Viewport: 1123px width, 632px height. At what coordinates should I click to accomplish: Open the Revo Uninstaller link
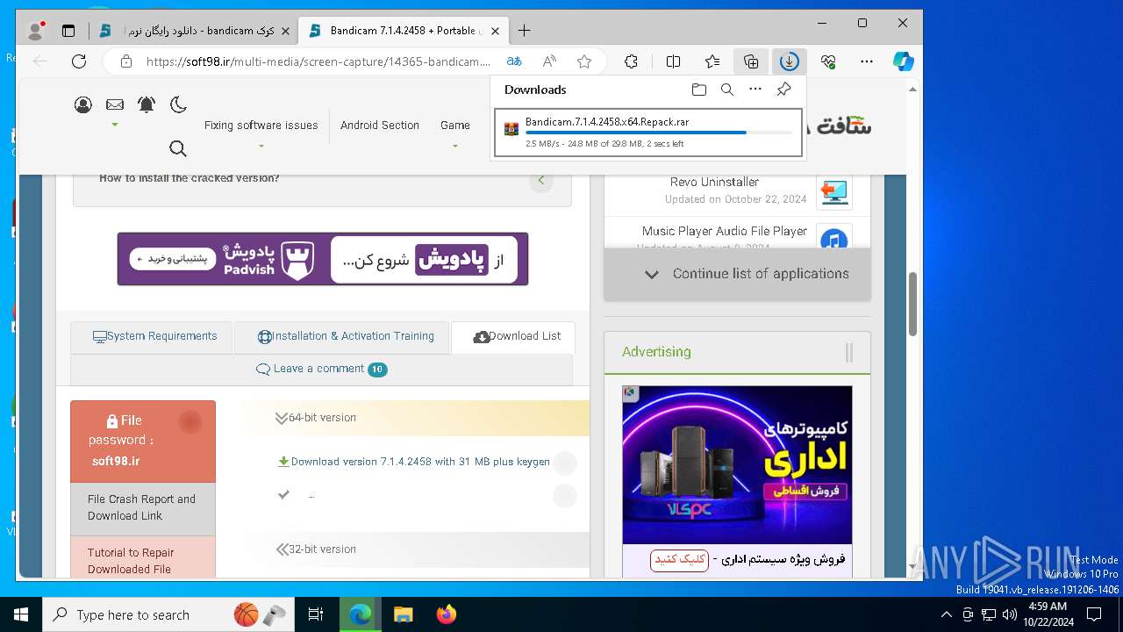pyautogui.click(x=714, y=183)
